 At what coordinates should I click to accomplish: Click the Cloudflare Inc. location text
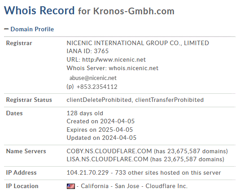pos(166,186)
